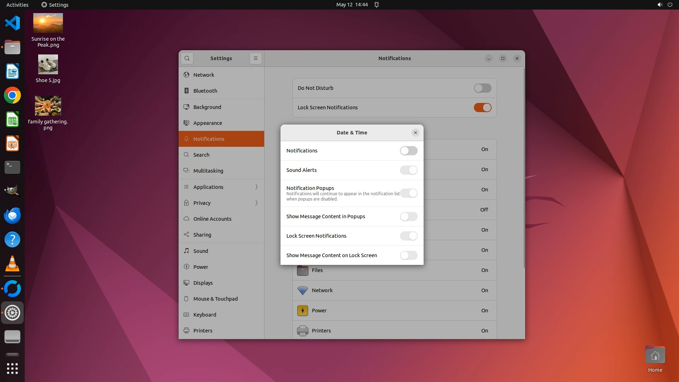Click the search icon in Settings header
679x382 pixels.
pyautogui.click(x=187, y=58)
